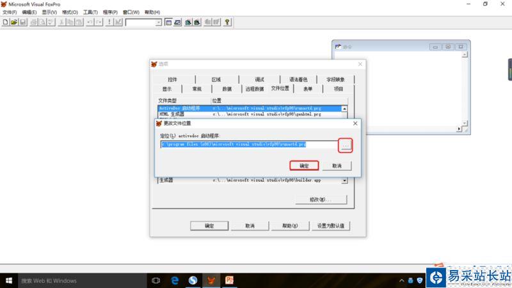Switch to the 常规 tab
The width and height of the screenshot is (512, 288).
point(197,89)
